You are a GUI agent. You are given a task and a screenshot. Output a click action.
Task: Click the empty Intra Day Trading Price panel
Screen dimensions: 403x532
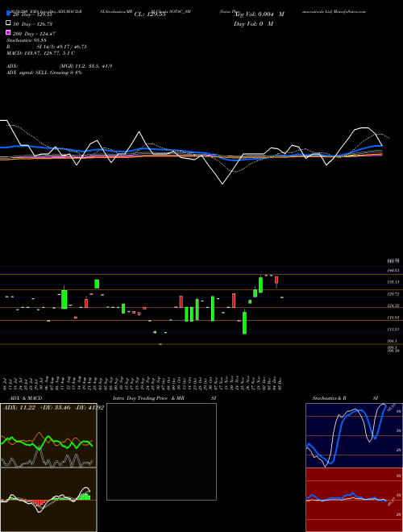pos(161,451)
